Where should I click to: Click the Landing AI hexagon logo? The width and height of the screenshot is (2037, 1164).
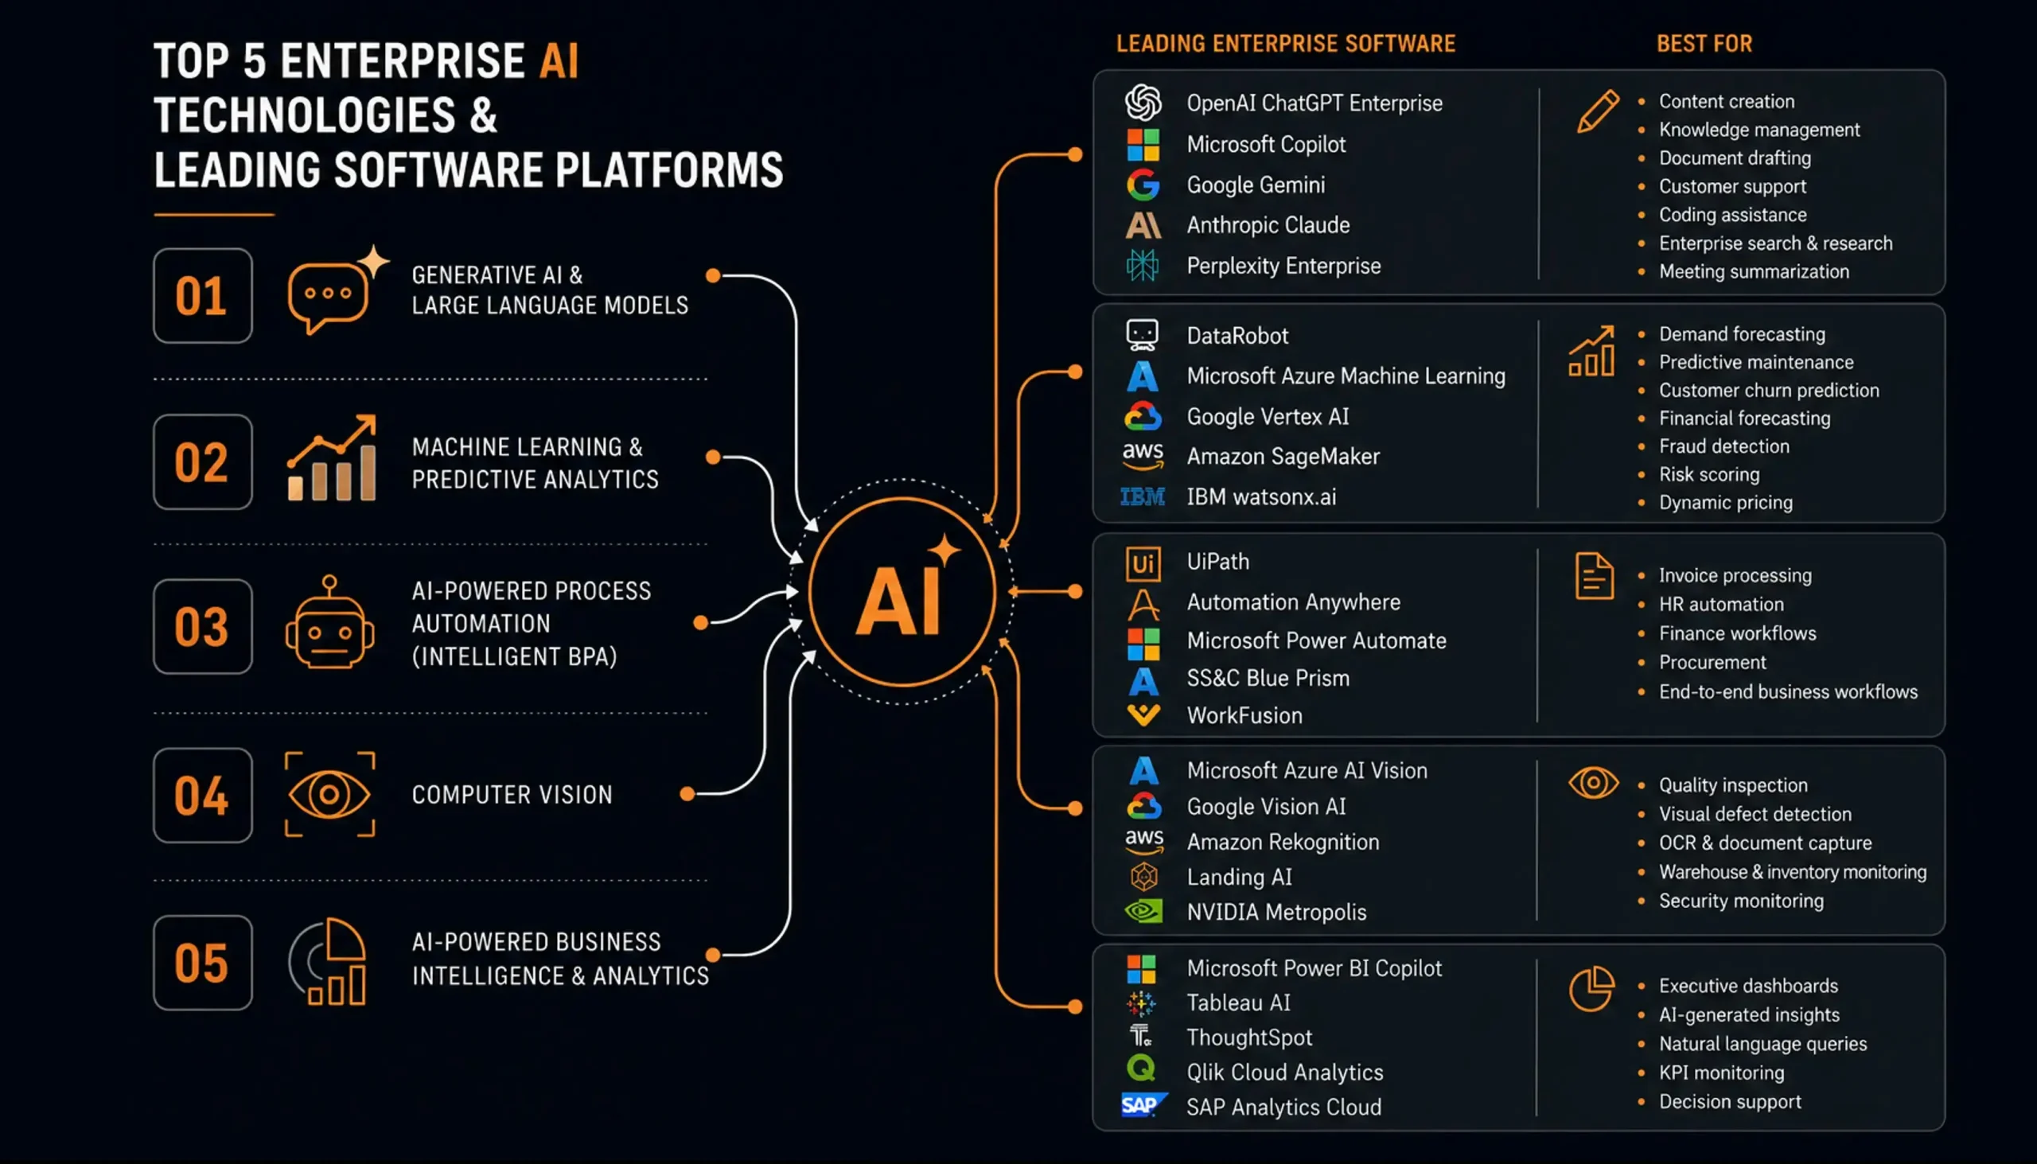1144,877
